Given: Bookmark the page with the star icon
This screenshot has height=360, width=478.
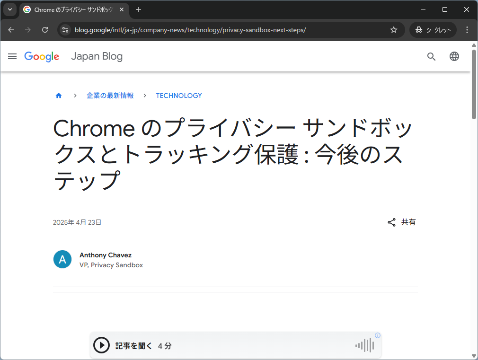Looking at the screenshot, I should coord(393,29).
